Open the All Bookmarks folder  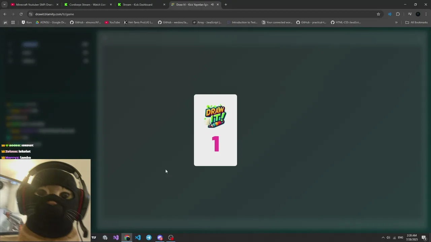tap(417, 23)
